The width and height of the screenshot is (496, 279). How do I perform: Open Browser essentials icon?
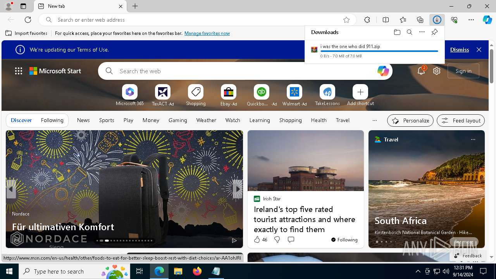454,20
